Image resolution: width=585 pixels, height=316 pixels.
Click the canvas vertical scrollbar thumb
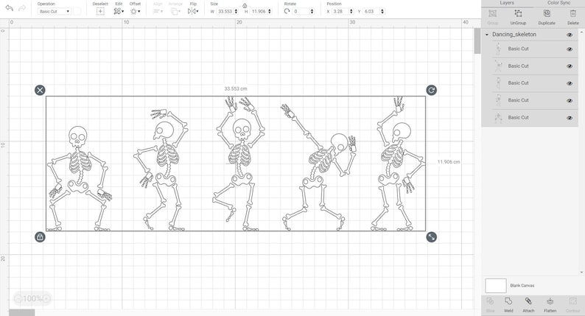(x=477, y=41)
